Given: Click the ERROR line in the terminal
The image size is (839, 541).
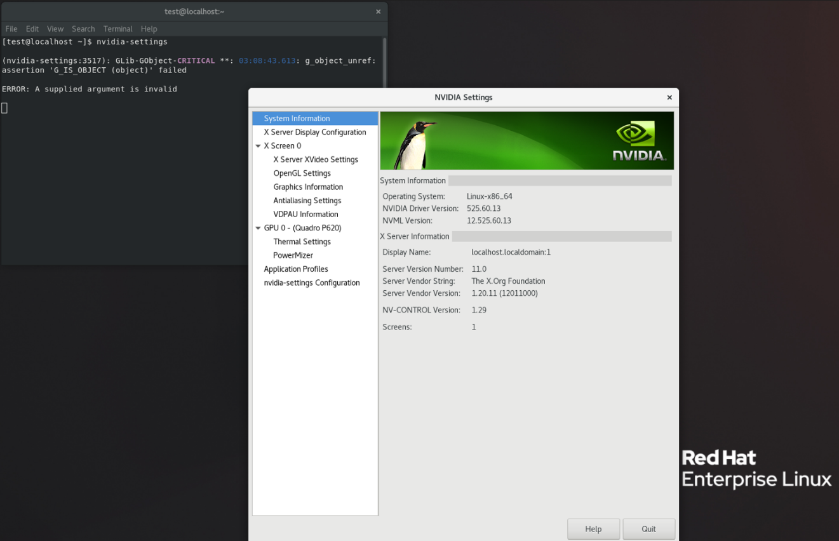Looking at the screenshot, I should click(90, 89).
